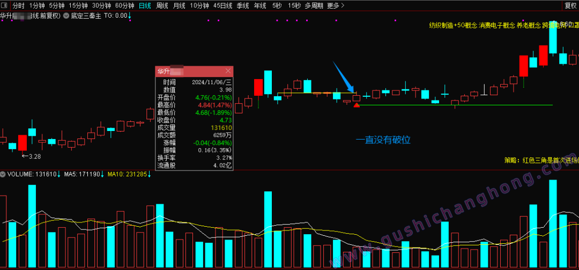Viewport: 579px width, 270px height.
Task: Click the 振幅 0.16(3.35%) value
Action: tap(214, 150)
